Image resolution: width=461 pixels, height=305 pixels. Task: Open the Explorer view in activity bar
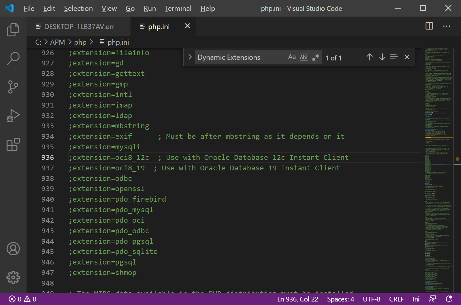13,30
